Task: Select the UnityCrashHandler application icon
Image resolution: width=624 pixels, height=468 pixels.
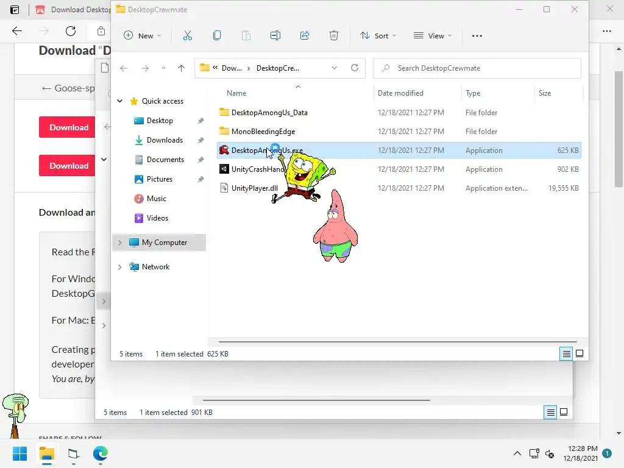Action: coord(224,169)
